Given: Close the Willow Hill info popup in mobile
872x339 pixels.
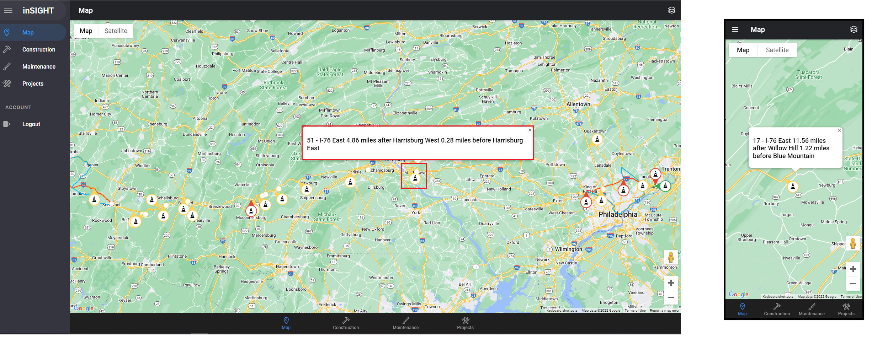Looking at the screenshot, I should coord(839,130).
